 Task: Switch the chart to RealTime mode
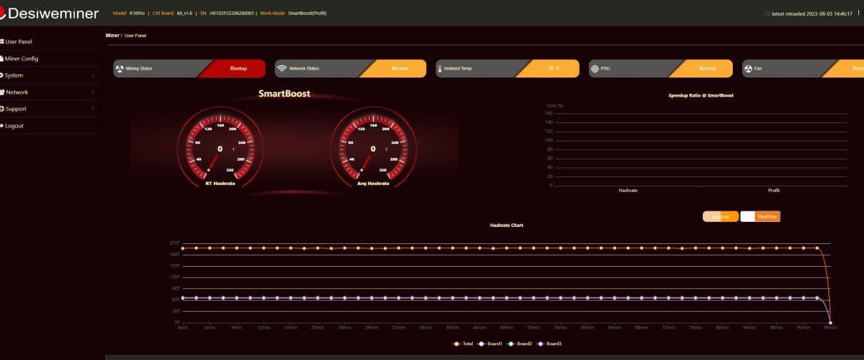click(x=760, y=216)
